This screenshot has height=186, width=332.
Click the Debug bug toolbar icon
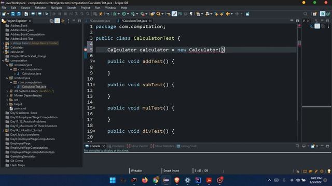115,14
